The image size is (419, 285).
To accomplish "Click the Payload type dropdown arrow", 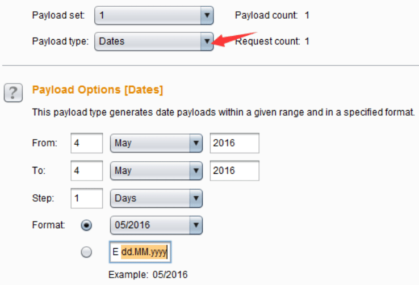I will [207, 41].
